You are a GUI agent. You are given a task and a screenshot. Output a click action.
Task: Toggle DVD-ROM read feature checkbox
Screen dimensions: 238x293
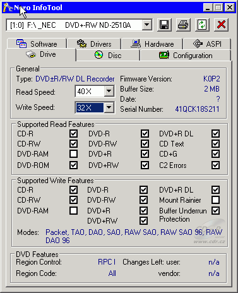pos(73,165)
